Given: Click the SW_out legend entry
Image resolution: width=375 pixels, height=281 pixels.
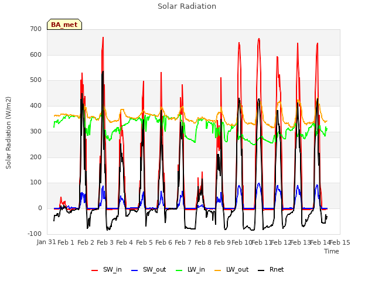Looking at the screenshot, I should (x=149, y=269).
